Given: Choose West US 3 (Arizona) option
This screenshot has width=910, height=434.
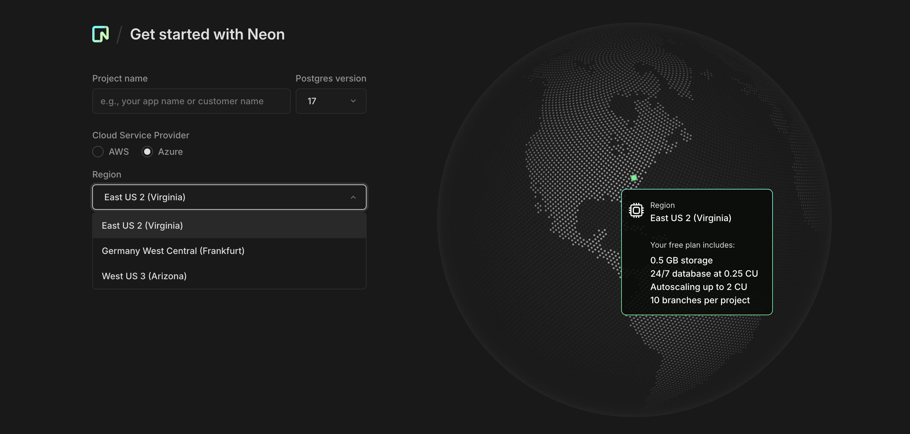Looking at the screenshot, I should tap(229, 276).
